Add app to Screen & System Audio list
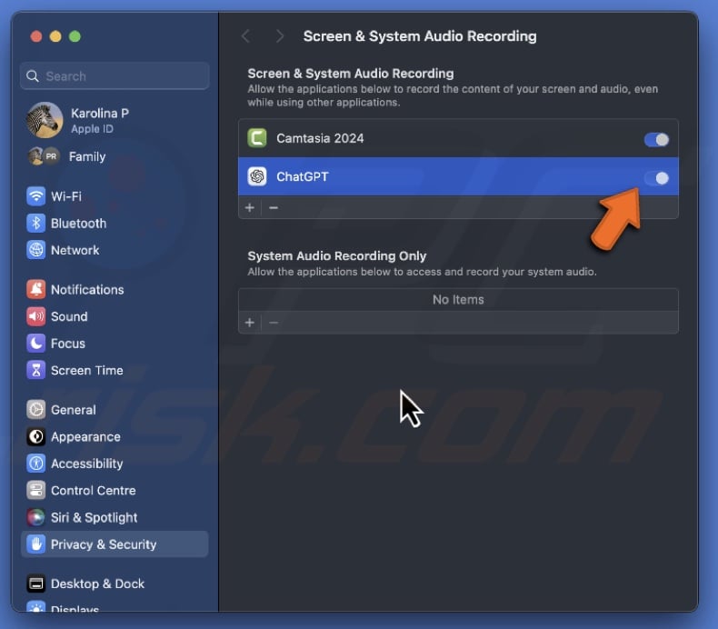This screenshot has height=629, width=718. 250,207
